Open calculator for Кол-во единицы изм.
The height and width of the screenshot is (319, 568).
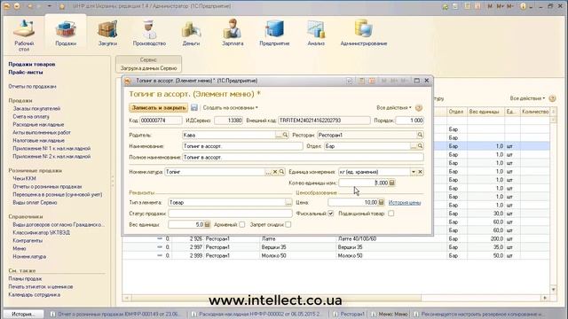click(391, 183)
